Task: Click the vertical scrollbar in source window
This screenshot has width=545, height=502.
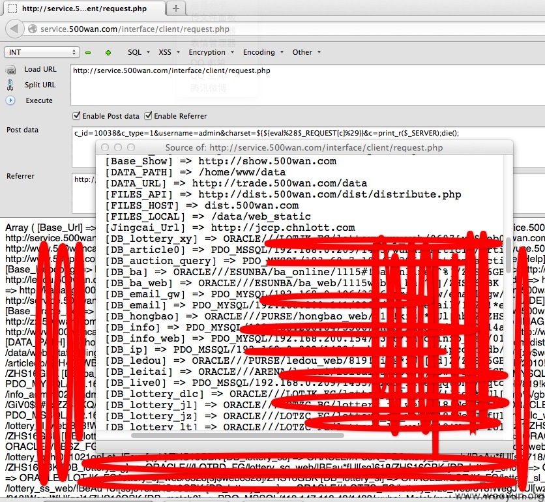Action: (x=508, y=256)
